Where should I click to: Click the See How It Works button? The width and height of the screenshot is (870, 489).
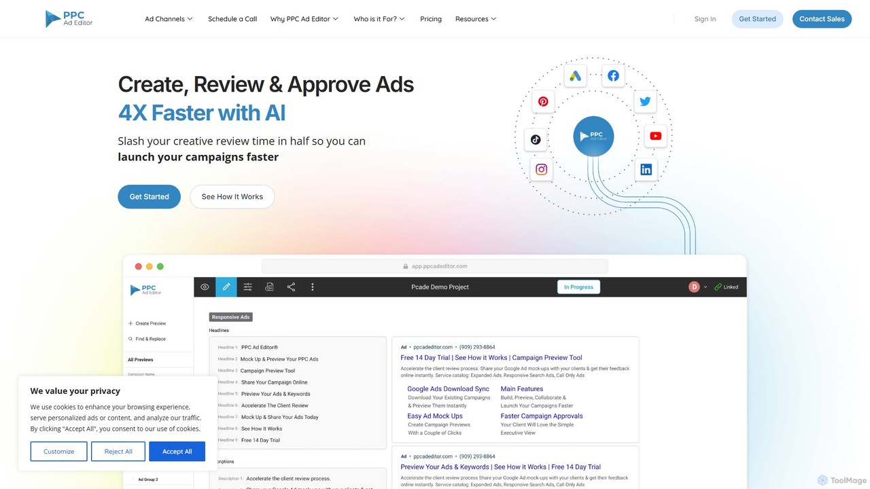(x=232, y=197)
